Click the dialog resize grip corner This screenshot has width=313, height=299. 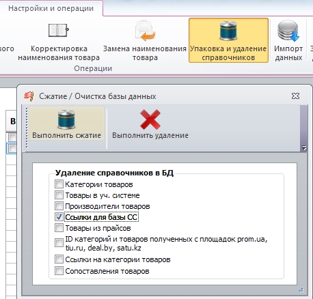click(301, 290)
